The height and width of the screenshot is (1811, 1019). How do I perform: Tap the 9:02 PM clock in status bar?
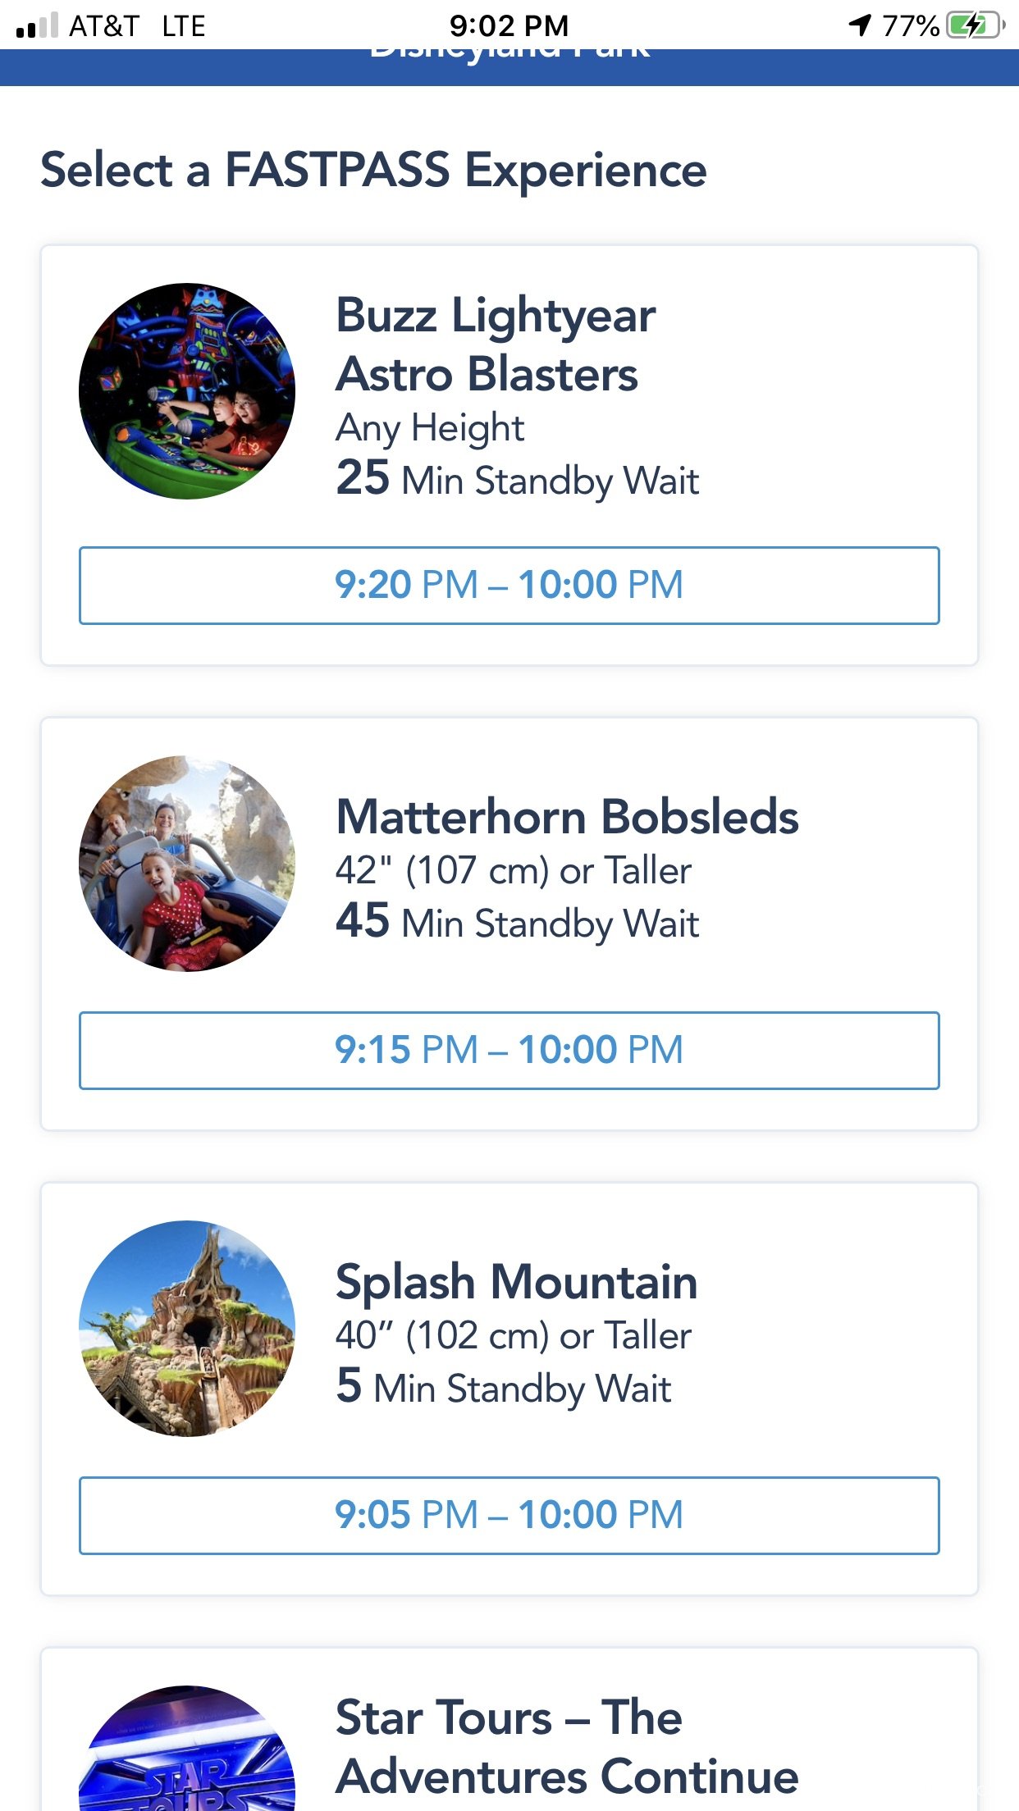point(509,25)
